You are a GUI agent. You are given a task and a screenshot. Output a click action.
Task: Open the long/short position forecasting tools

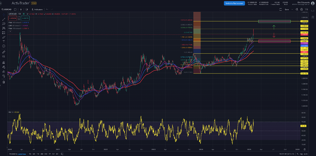coord(4,33)
